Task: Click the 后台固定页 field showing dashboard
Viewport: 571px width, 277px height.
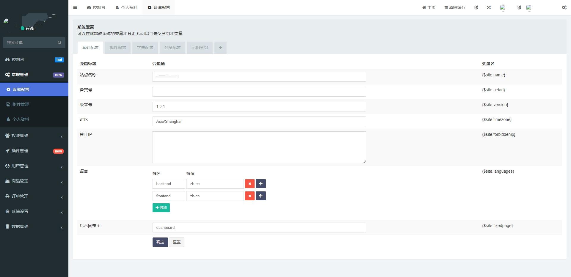Action: (x=259, y=227)
